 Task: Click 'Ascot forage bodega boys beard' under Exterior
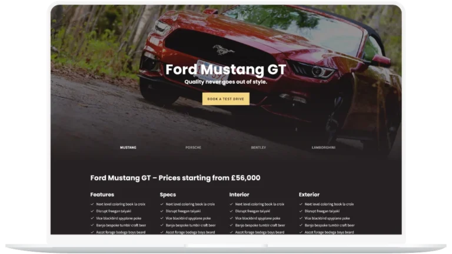329,232
